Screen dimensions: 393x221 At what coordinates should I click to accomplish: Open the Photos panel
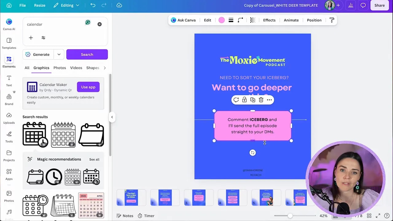(9, 196)
